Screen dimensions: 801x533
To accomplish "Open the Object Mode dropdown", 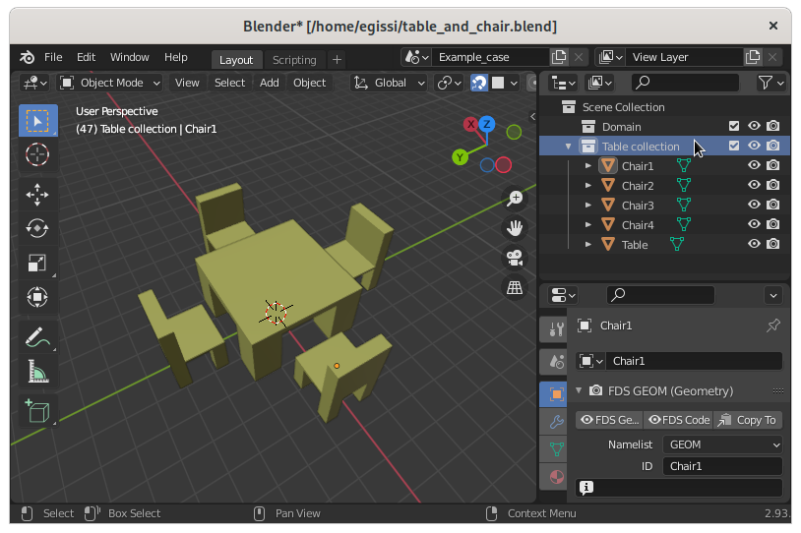I will [108, 83].
